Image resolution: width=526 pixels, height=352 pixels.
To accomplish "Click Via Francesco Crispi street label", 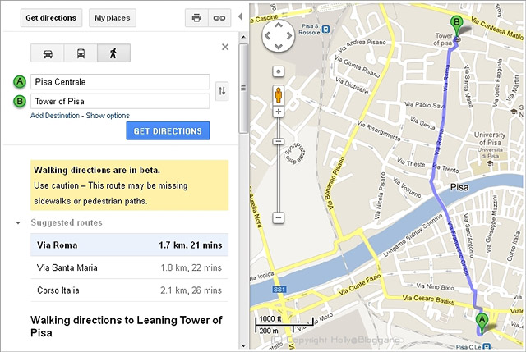I will tap(458, 248).
